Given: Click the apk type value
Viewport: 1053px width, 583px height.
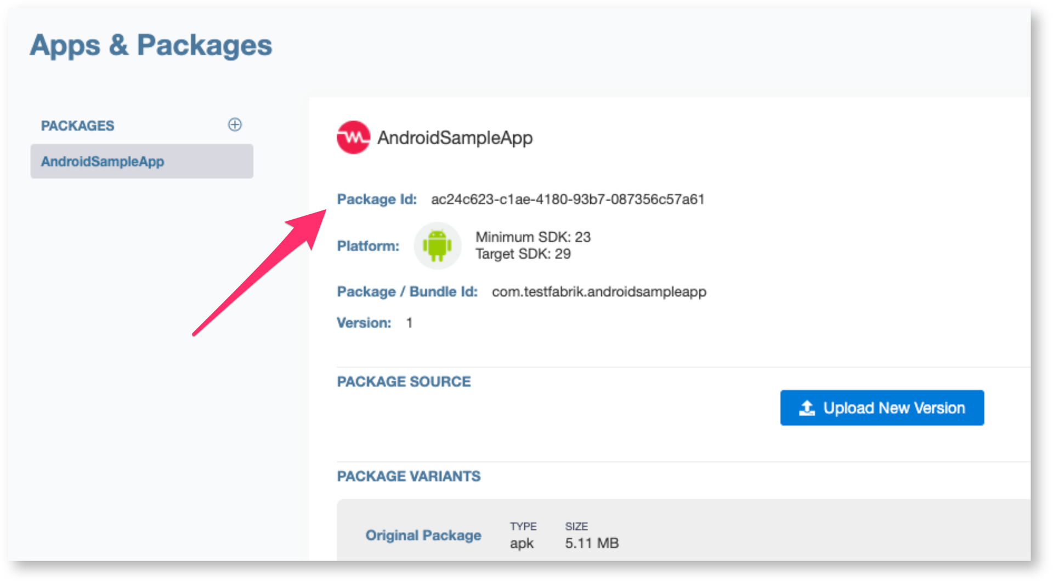Looking at the screenshot, I should pos(522,543).
